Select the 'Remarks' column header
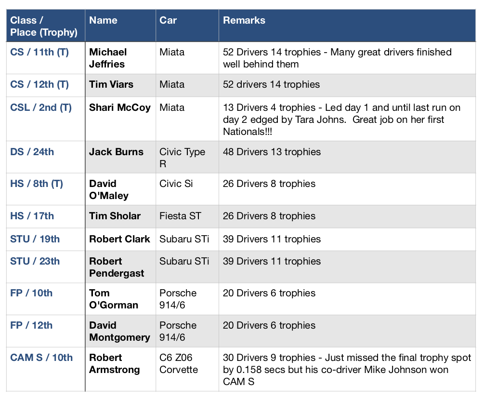 pos(244,20)
